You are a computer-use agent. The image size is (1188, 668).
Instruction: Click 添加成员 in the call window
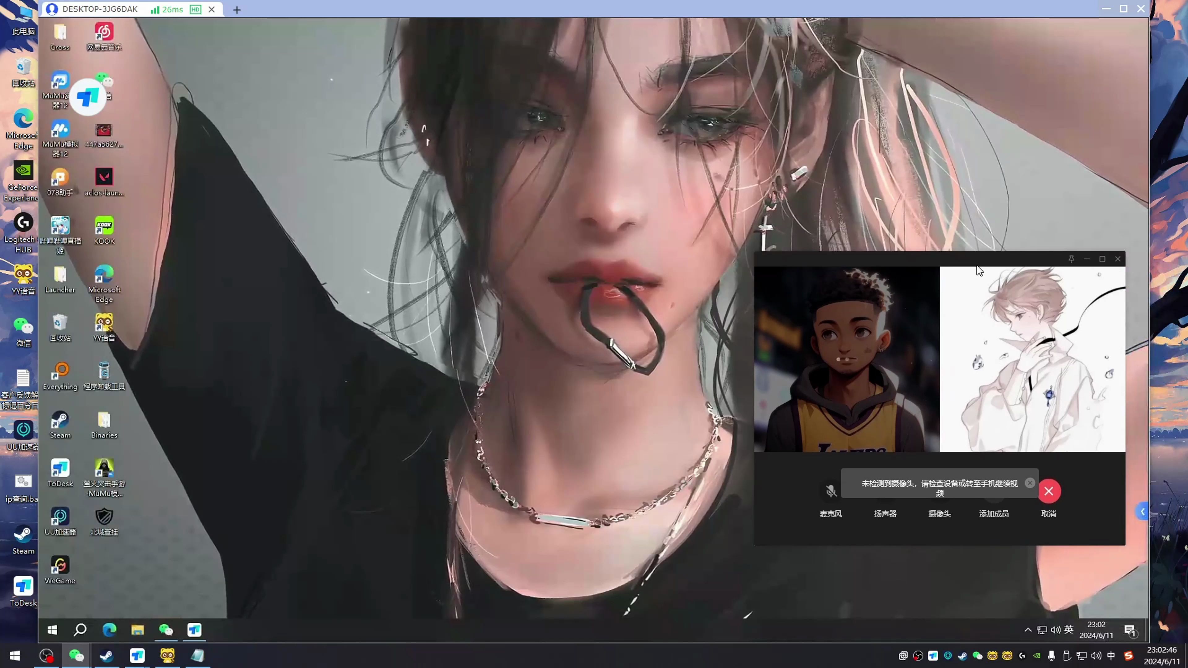(x=994, y=514)
